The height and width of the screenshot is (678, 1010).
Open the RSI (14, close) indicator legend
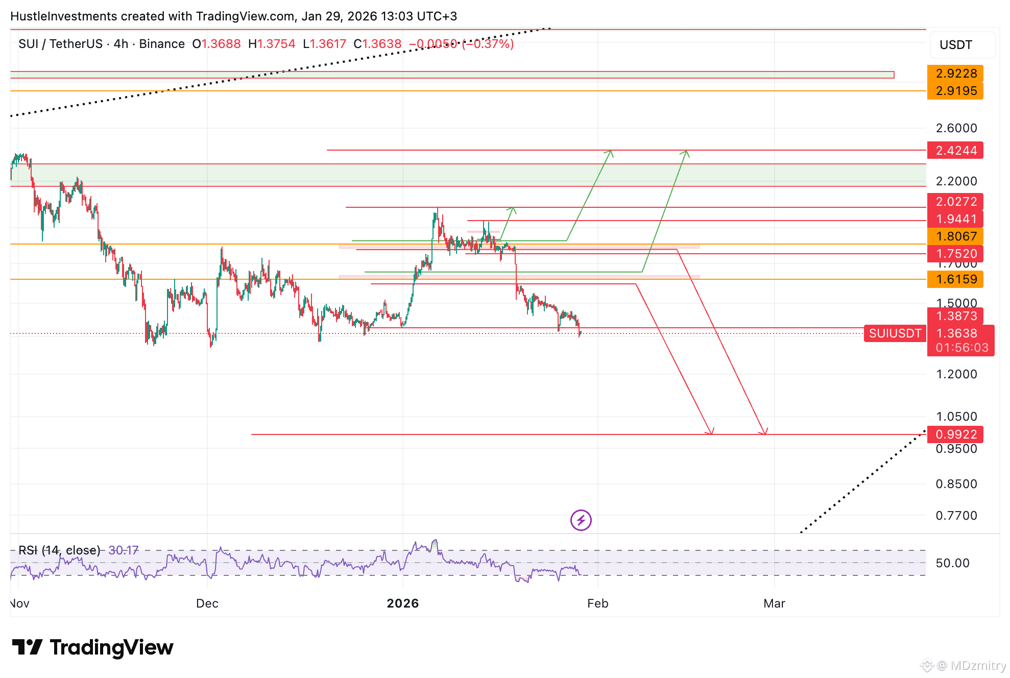click(x=59, y=550)
